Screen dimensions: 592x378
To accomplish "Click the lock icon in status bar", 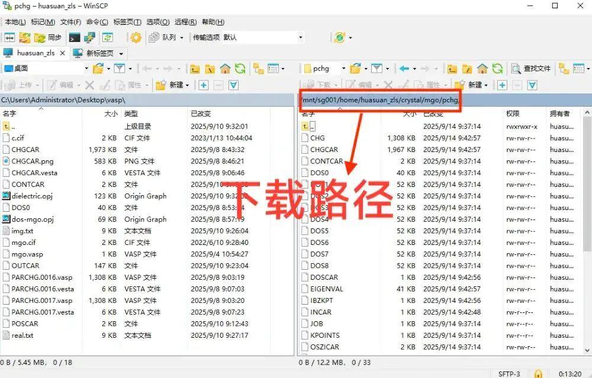I will 538,373.
